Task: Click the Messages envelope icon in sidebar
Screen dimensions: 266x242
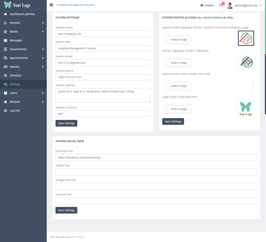Action: coord(5,41)
